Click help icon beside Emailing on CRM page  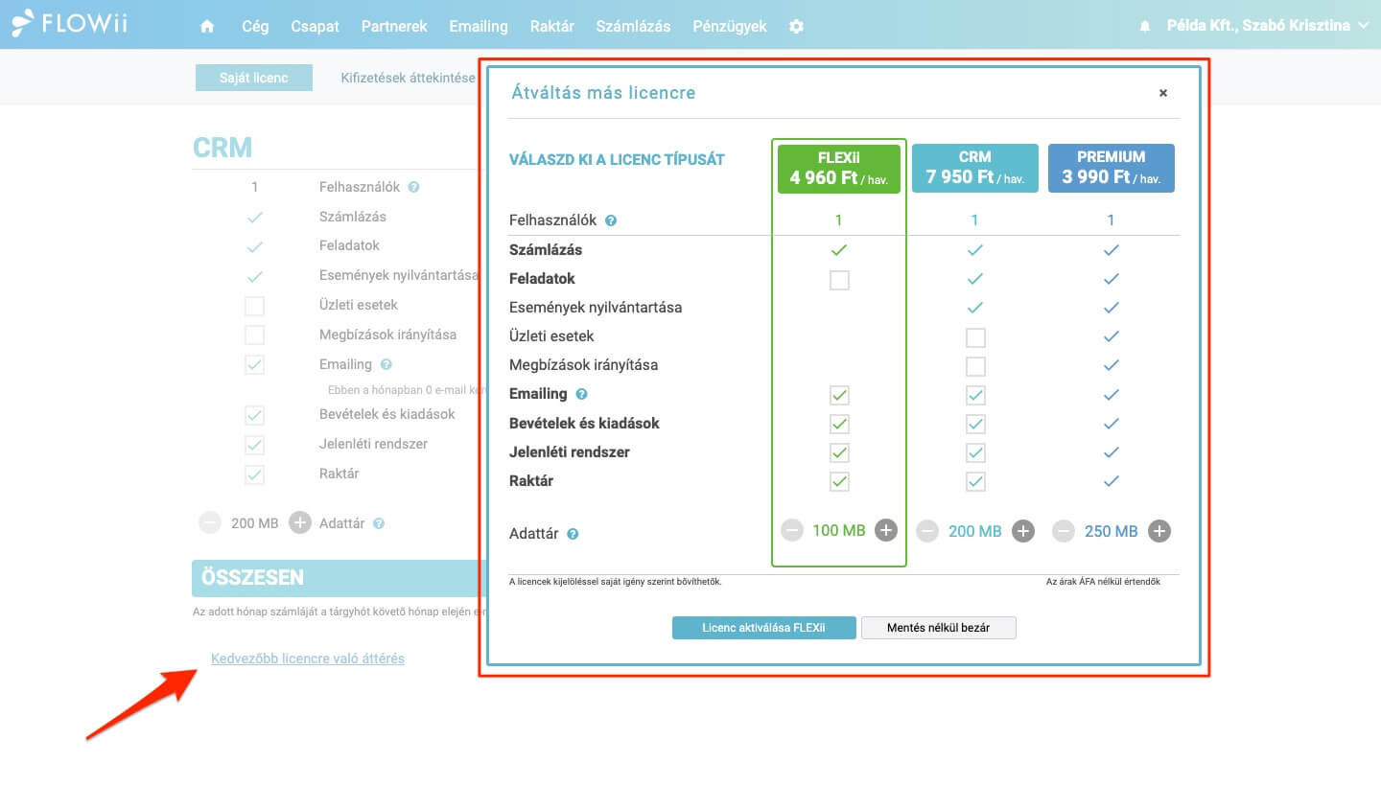pyautogui.click(x=386, y=364)
